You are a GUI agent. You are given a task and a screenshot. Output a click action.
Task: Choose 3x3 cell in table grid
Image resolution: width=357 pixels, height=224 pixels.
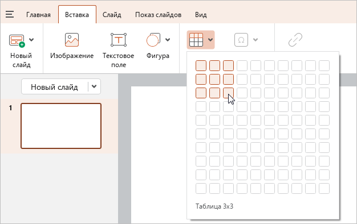coord(228,93)
